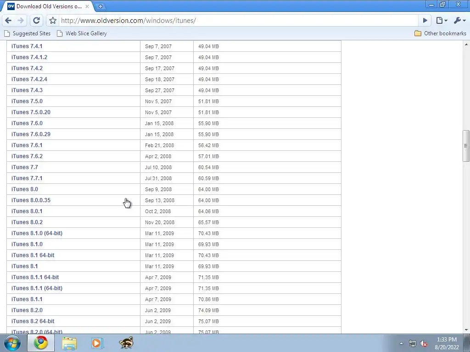Open the iTunes 8.1 64-bit link
This screenshot has height=352, width=470.
[33, 255]
